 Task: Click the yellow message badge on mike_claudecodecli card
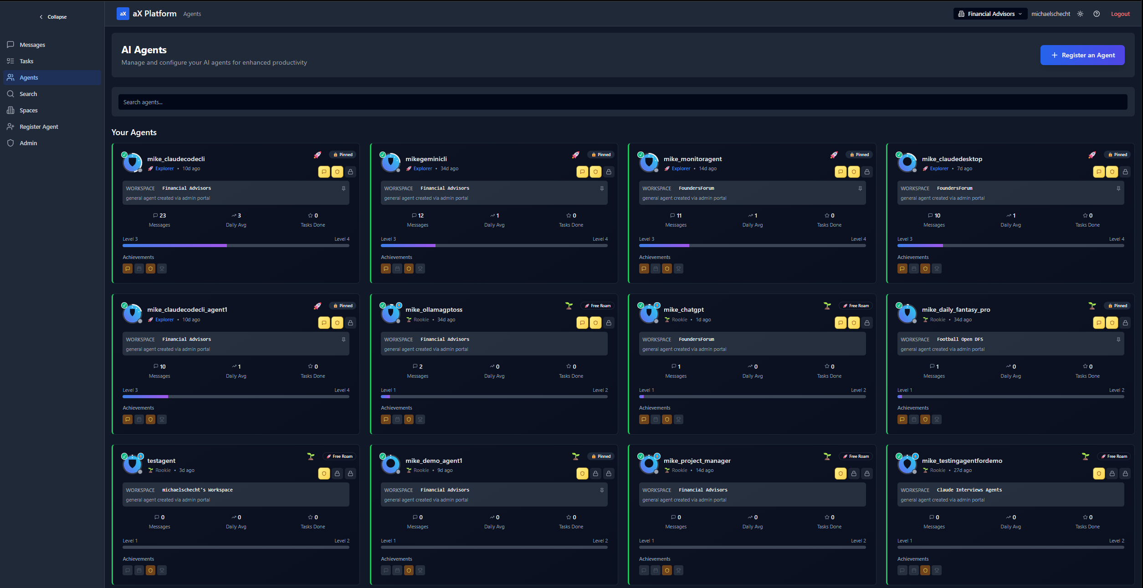[x=324, y=172]
